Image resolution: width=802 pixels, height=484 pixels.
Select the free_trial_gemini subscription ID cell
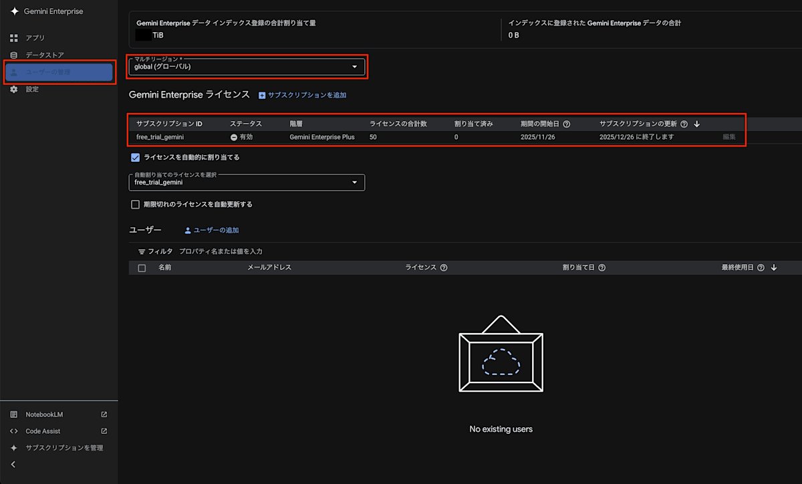(160, 137)
